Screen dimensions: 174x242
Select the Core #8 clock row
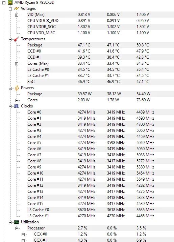point(100,161)
